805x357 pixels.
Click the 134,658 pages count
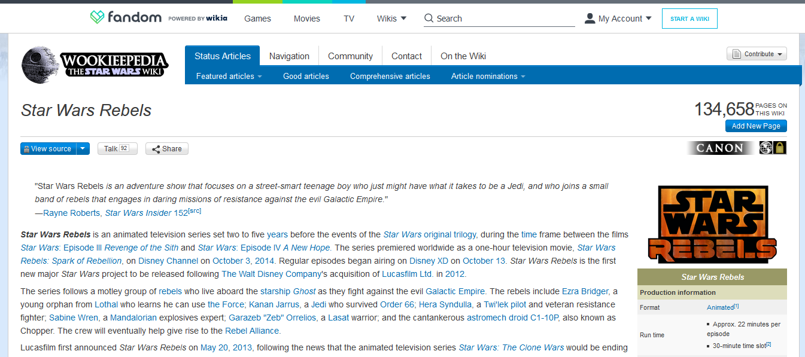tap(724, 109)
